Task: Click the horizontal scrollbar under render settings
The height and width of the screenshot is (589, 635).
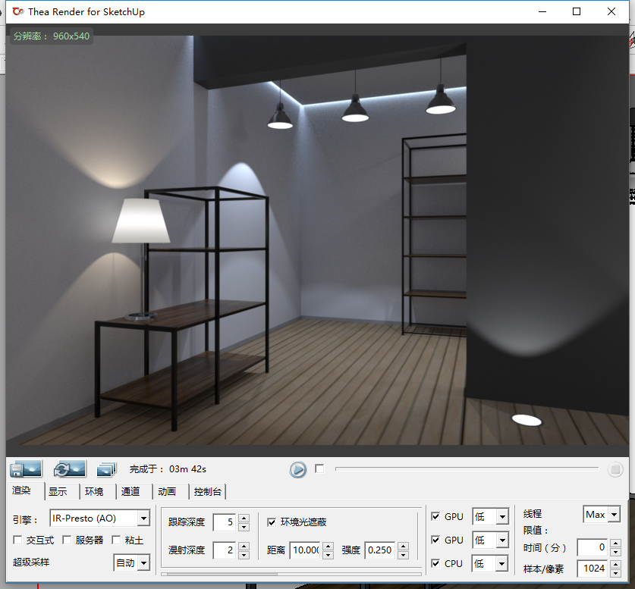Action: click(x=291, y=574)
